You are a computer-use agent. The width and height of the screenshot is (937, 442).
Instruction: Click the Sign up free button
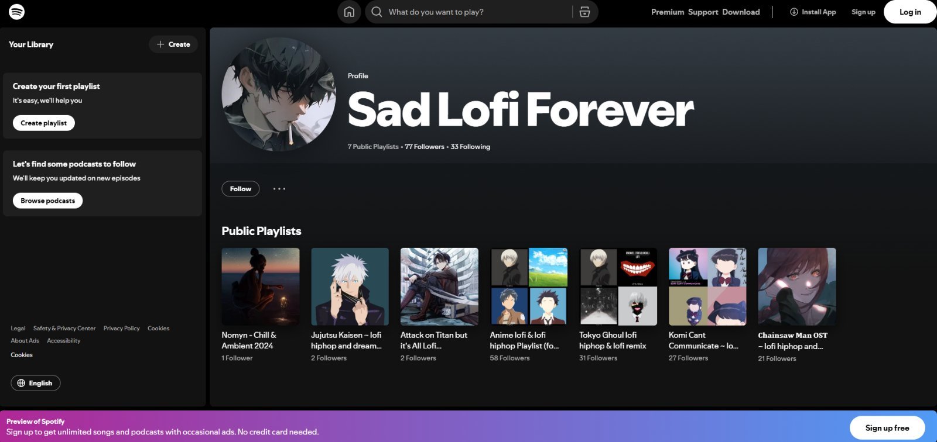(x=887, y=428)
